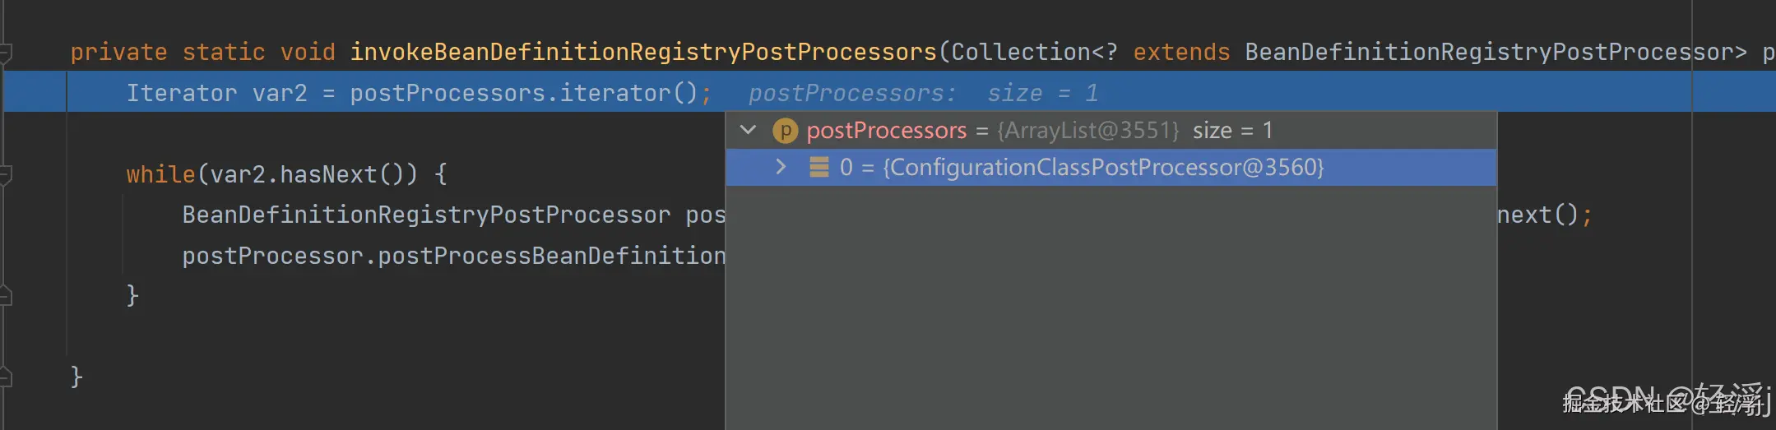Click the postProcessor.postProcessBeanDefinition call

click(453, 257)
